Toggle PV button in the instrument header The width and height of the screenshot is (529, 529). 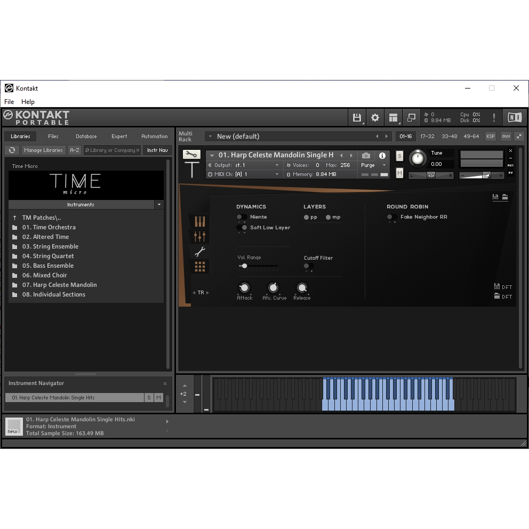(510, 173)
